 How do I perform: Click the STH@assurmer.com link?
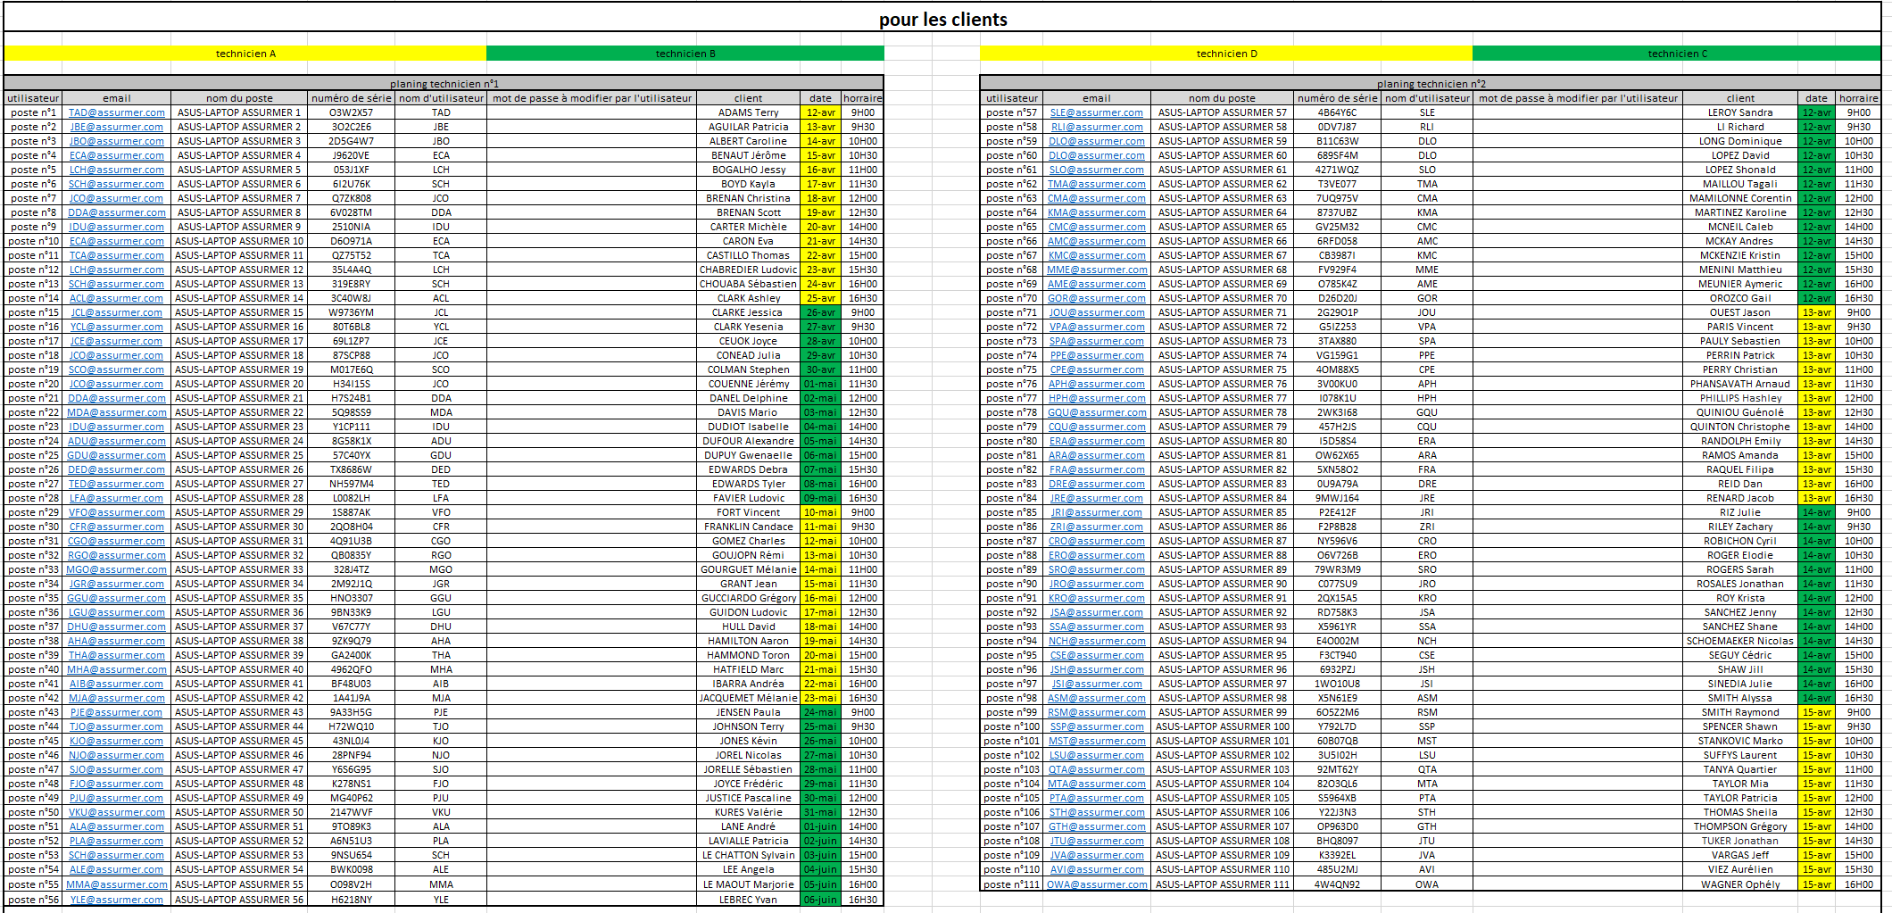[x=1097, y=812]
